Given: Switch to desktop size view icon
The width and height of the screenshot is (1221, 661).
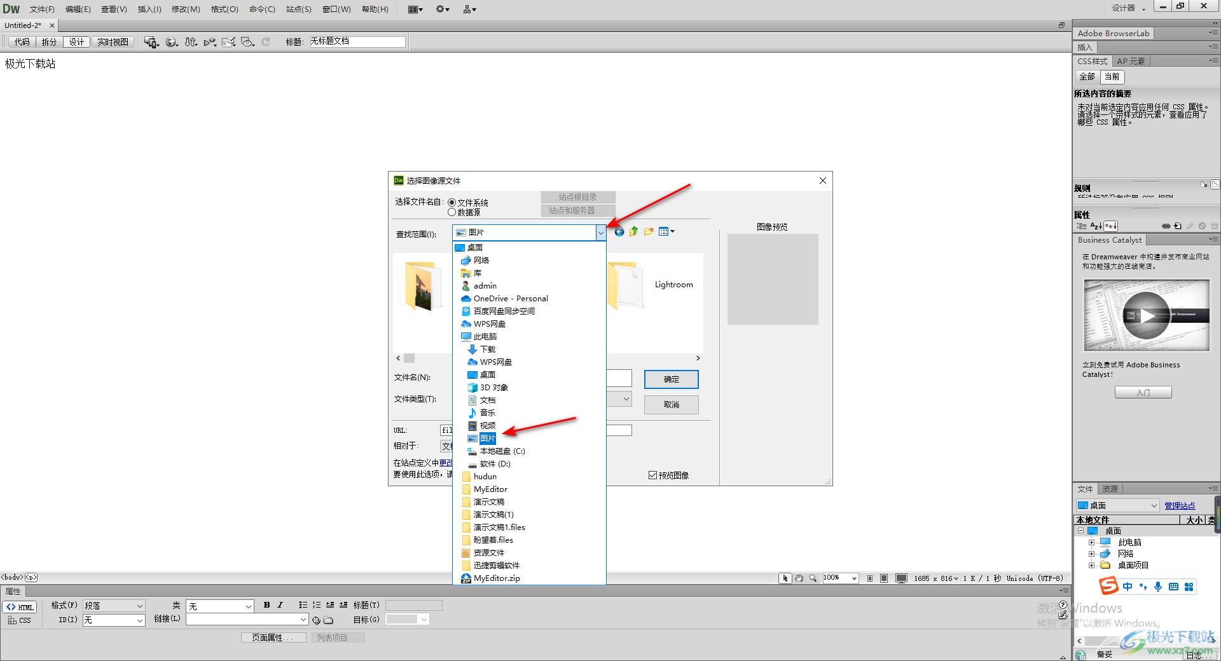Looking at the screenshot, I should point(901,578).
